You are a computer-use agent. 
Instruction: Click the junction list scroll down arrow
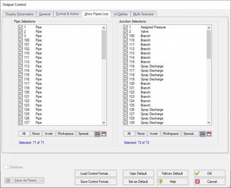(x=209, y=122)
